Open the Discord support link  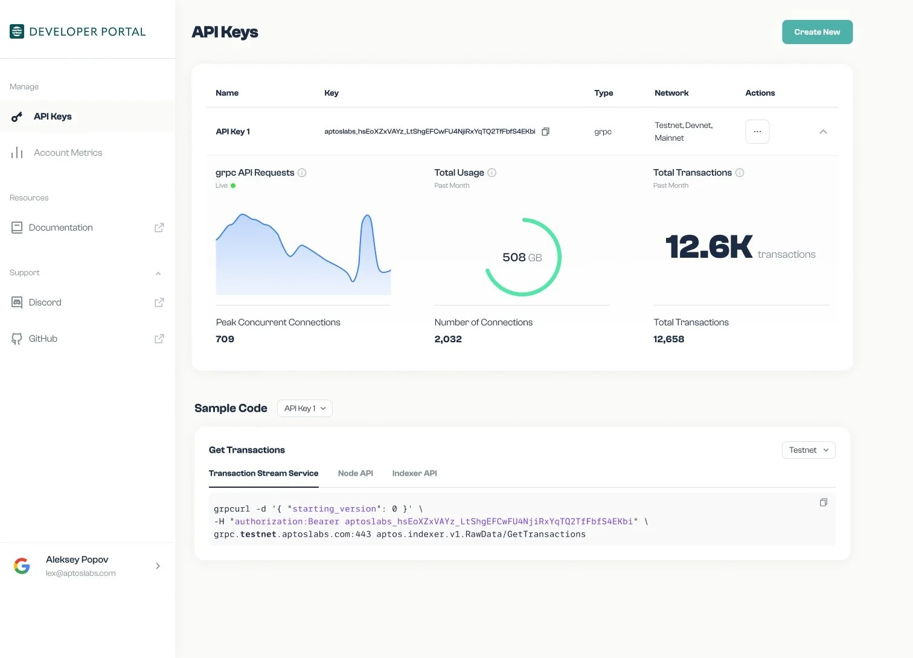[87, 302]
